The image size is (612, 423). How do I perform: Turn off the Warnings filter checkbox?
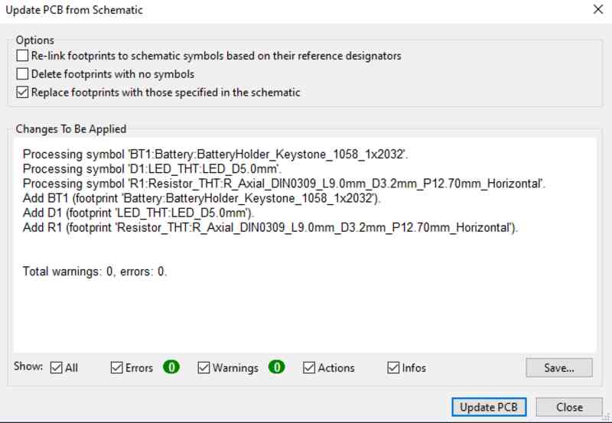pos(204,368)
